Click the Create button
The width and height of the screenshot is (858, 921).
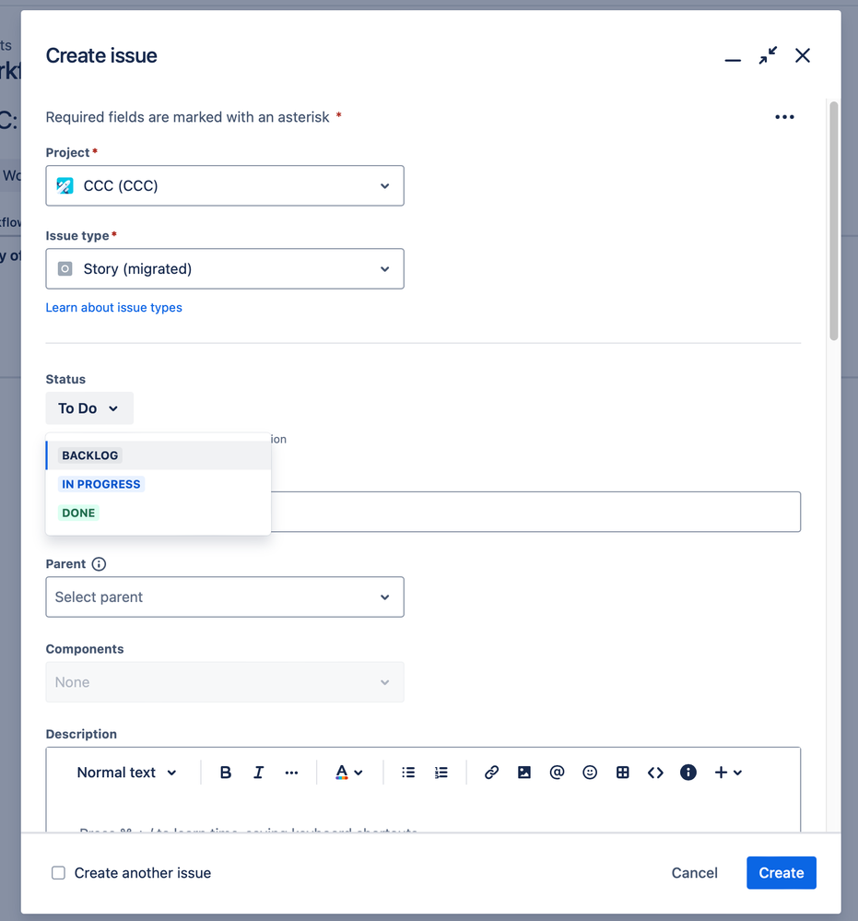782,873
